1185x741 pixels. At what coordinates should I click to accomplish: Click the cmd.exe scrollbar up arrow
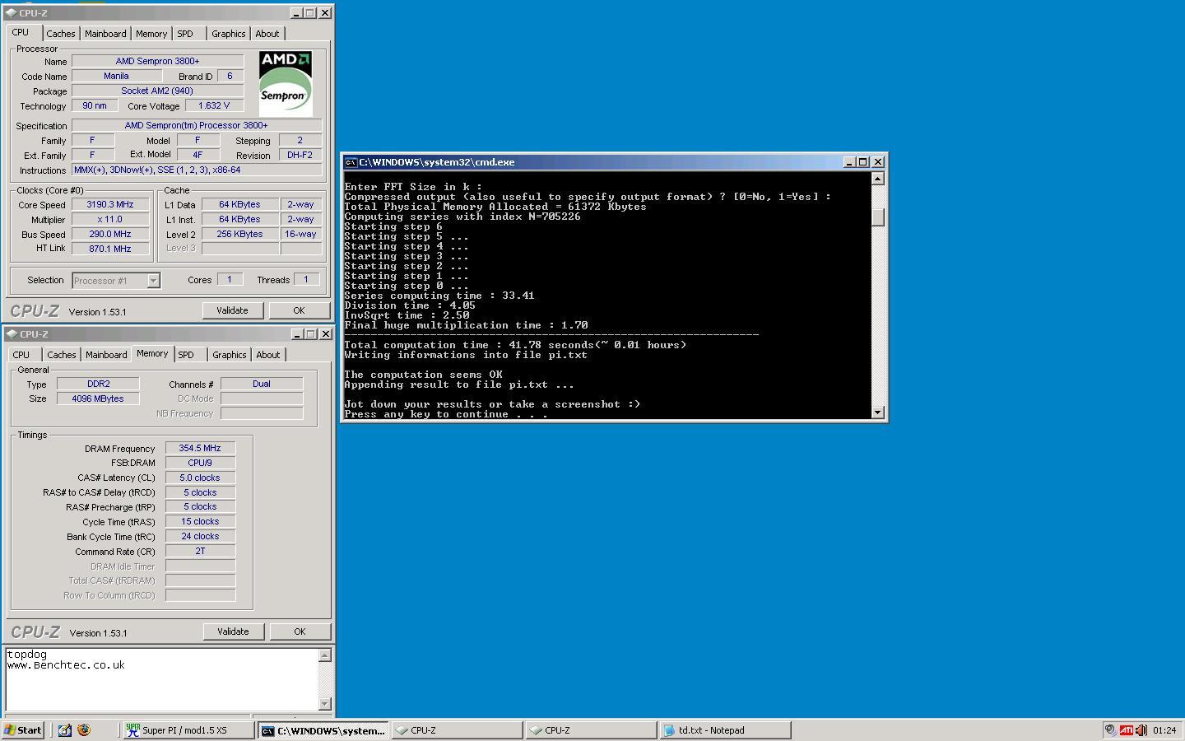click(x=878, y=179)
